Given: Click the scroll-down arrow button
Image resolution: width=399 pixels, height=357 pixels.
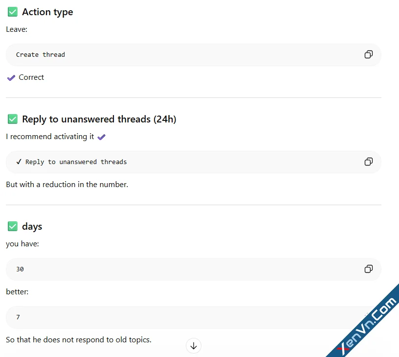Looking at the screenshot, I should pos(194,346).
